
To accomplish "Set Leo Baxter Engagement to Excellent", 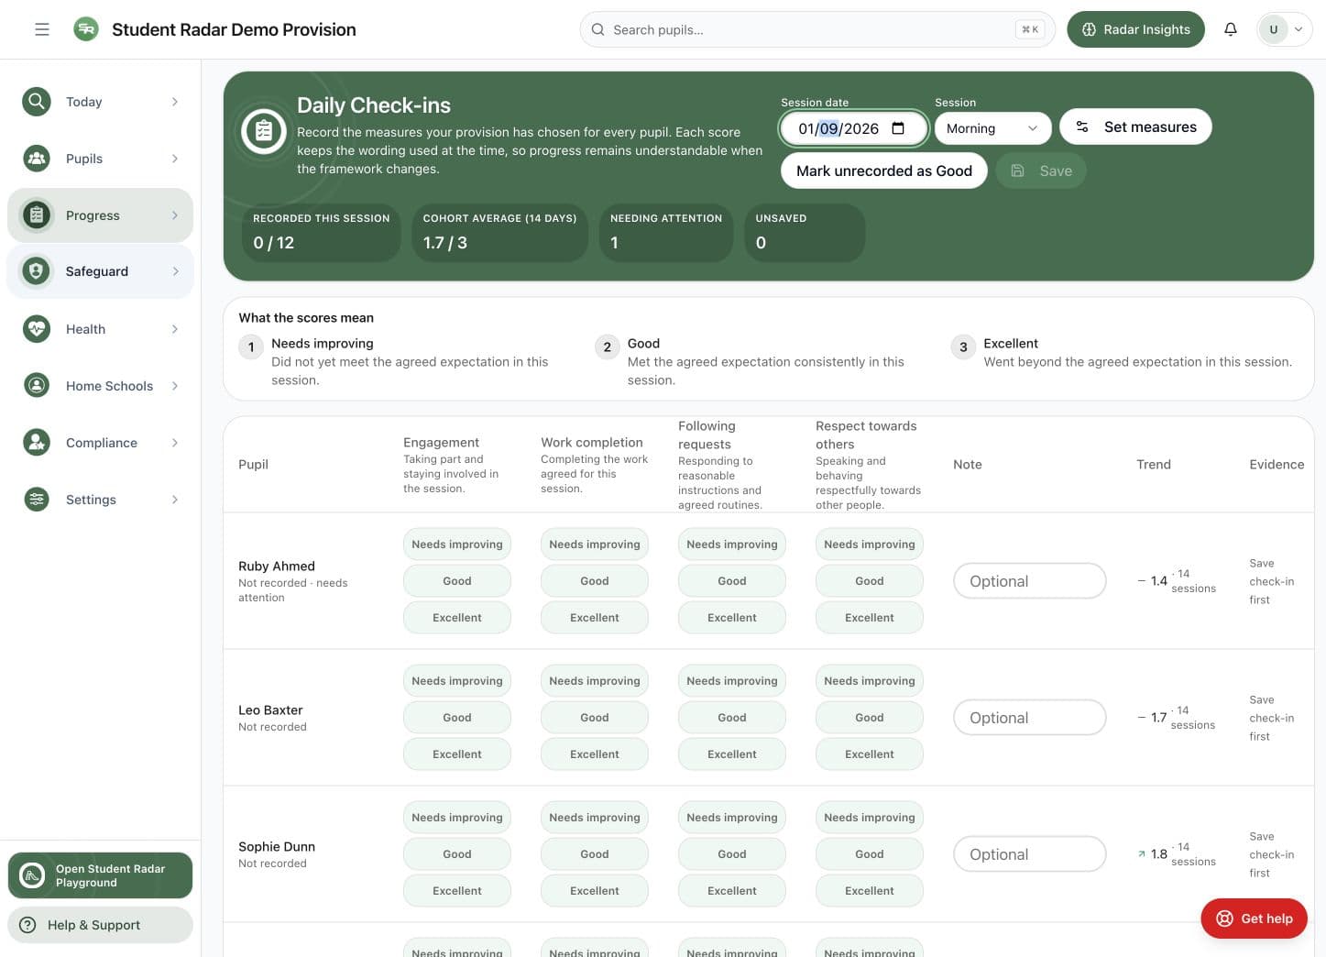I will 457,754.
